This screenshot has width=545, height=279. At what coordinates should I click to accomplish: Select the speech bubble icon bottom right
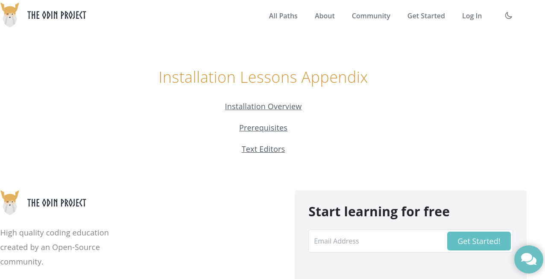pos(528,259)
